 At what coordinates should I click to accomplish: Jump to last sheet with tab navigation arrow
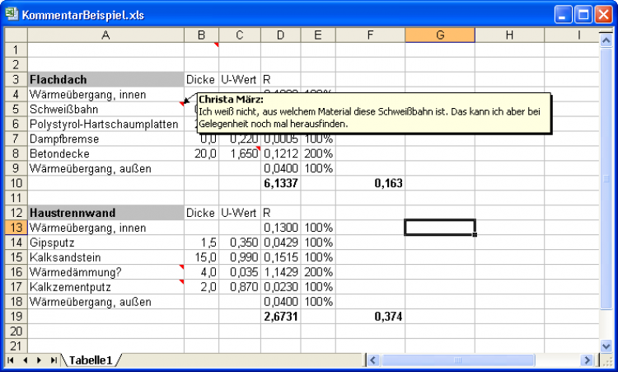point(53,360)
